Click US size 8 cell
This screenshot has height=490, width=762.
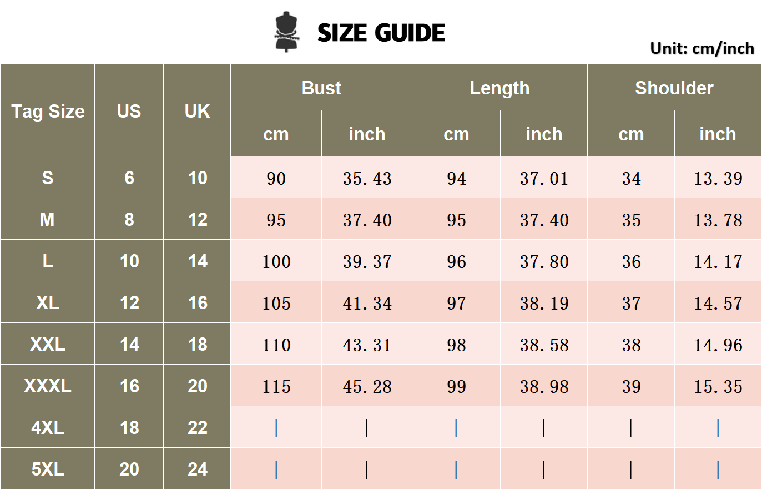pos(129,219)
